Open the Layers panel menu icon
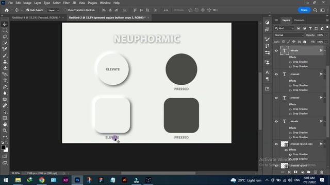 327,21
